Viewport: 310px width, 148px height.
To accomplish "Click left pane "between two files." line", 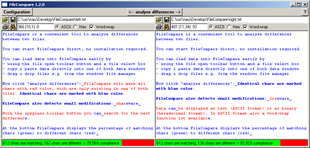I will pyautogui.click(x=24, y=39).
